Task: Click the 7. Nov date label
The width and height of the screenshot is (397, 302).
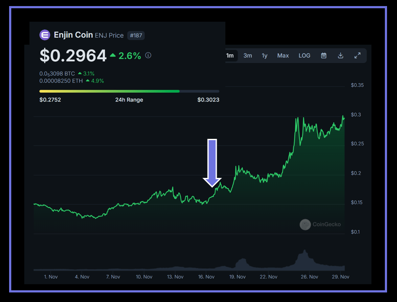Action: 113,277
